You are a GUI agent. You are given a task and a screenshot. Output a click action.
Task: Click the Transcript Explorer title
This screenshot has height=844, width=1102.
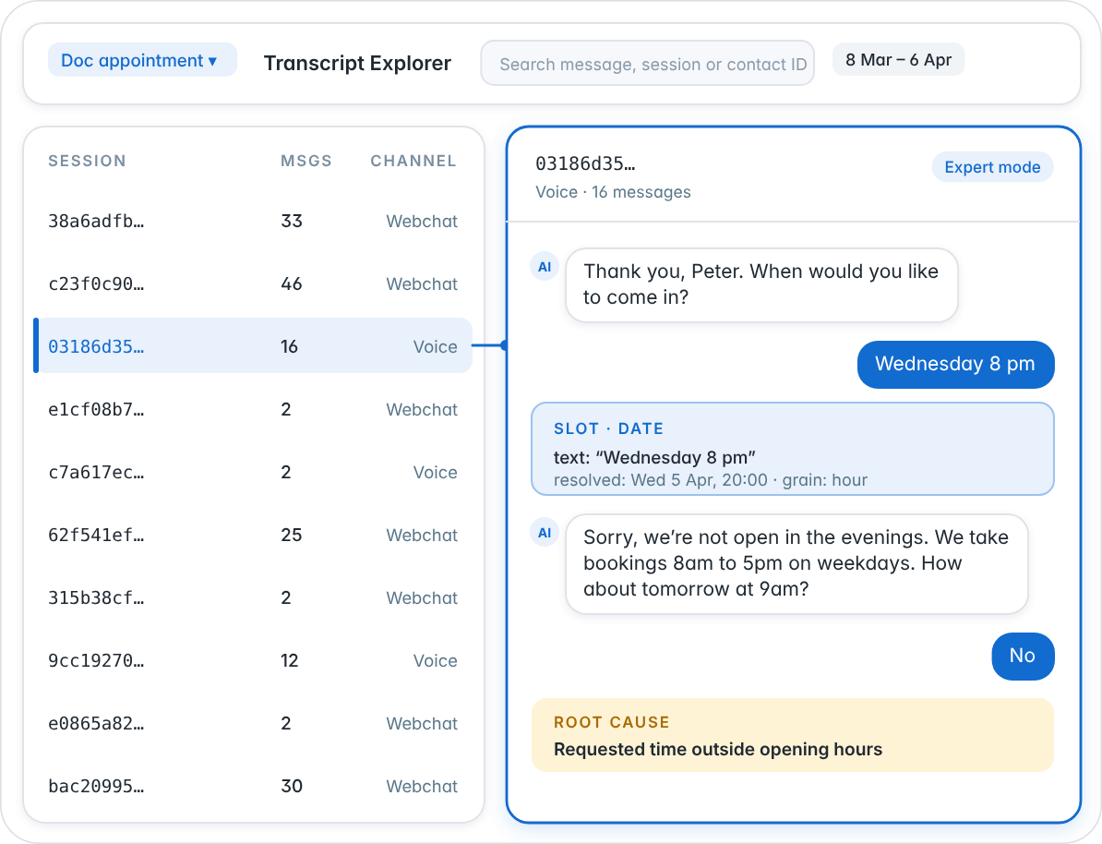click(x=357, y=64)
